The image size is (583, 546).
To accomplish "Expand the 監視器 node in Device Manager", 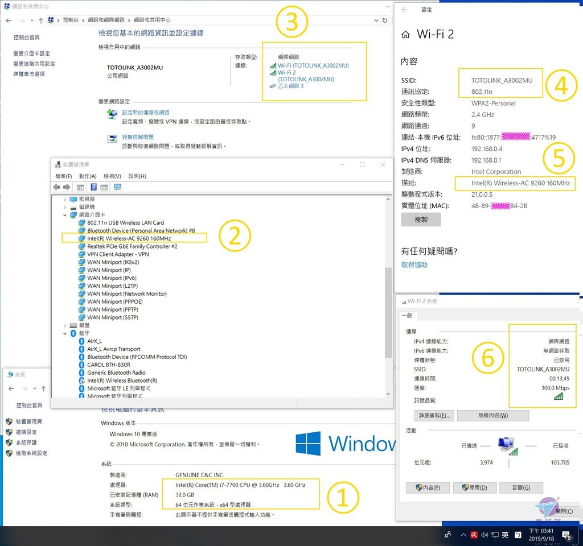I will click(x=65, y=200).
